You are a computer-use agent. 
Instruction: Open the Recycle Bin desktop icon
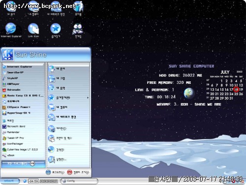tap(78, 8)
